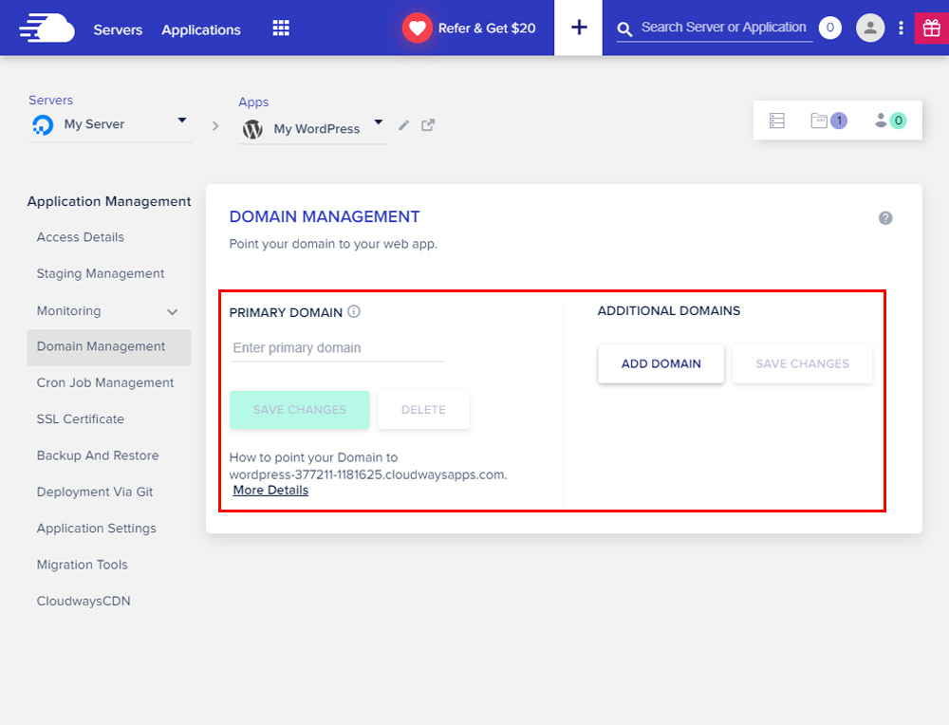Click the server list icon in top-right panel
This screenshot has height=725, width=949.
(777, 121)
